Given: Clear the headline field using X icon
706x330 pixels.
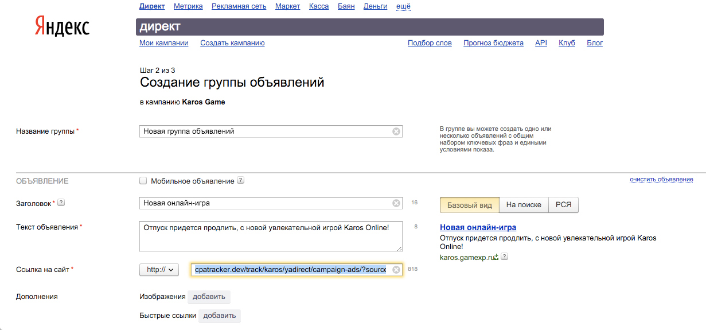Looking at the screenshot, I should pyautogui.click(x=396, y=203).
